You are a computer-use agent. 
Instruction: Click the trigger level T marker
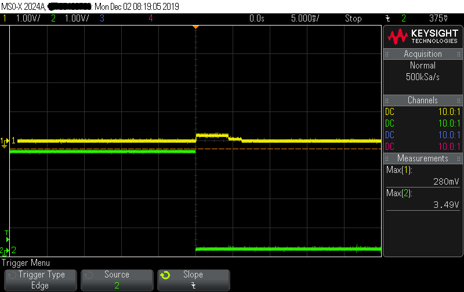point(7,236)
